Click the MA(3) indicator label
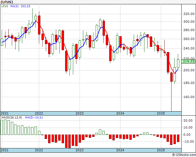Image resolution: width=196 pixels, height=157 pixels. [x=14, y=6]
